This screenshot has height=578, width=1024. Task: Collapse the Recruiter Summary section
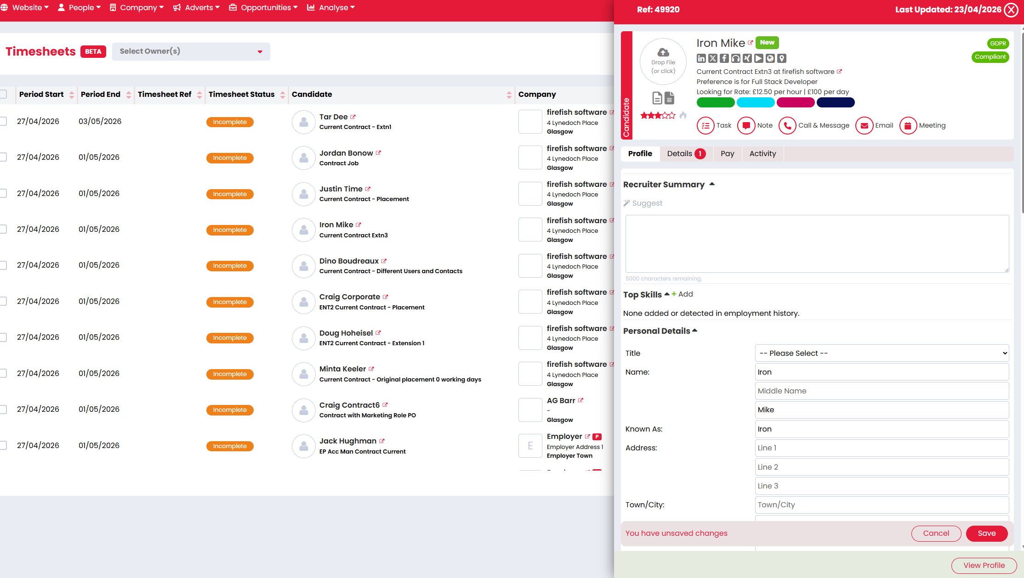tap(712, 184)
